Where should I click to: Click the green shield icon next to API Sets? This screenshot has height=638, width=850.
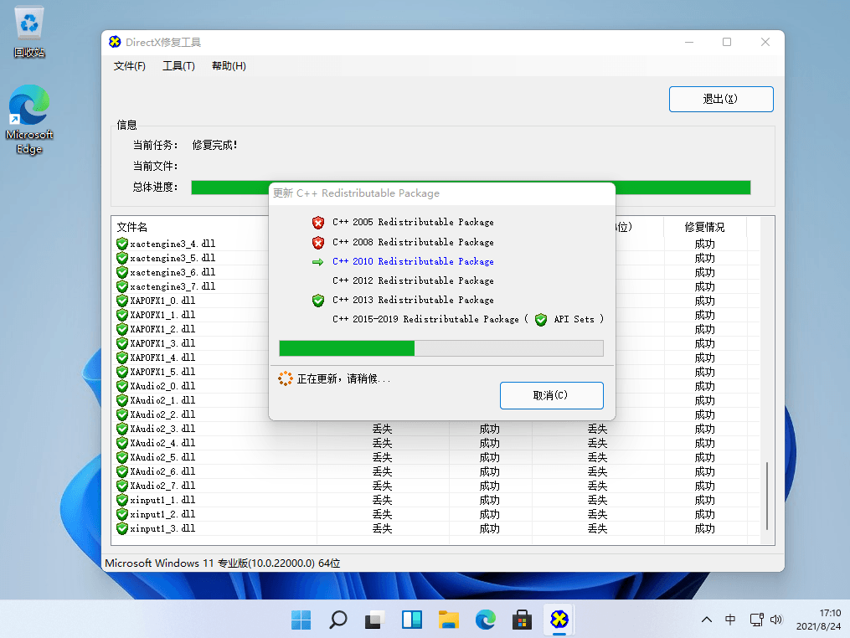[x=540, y=320]
